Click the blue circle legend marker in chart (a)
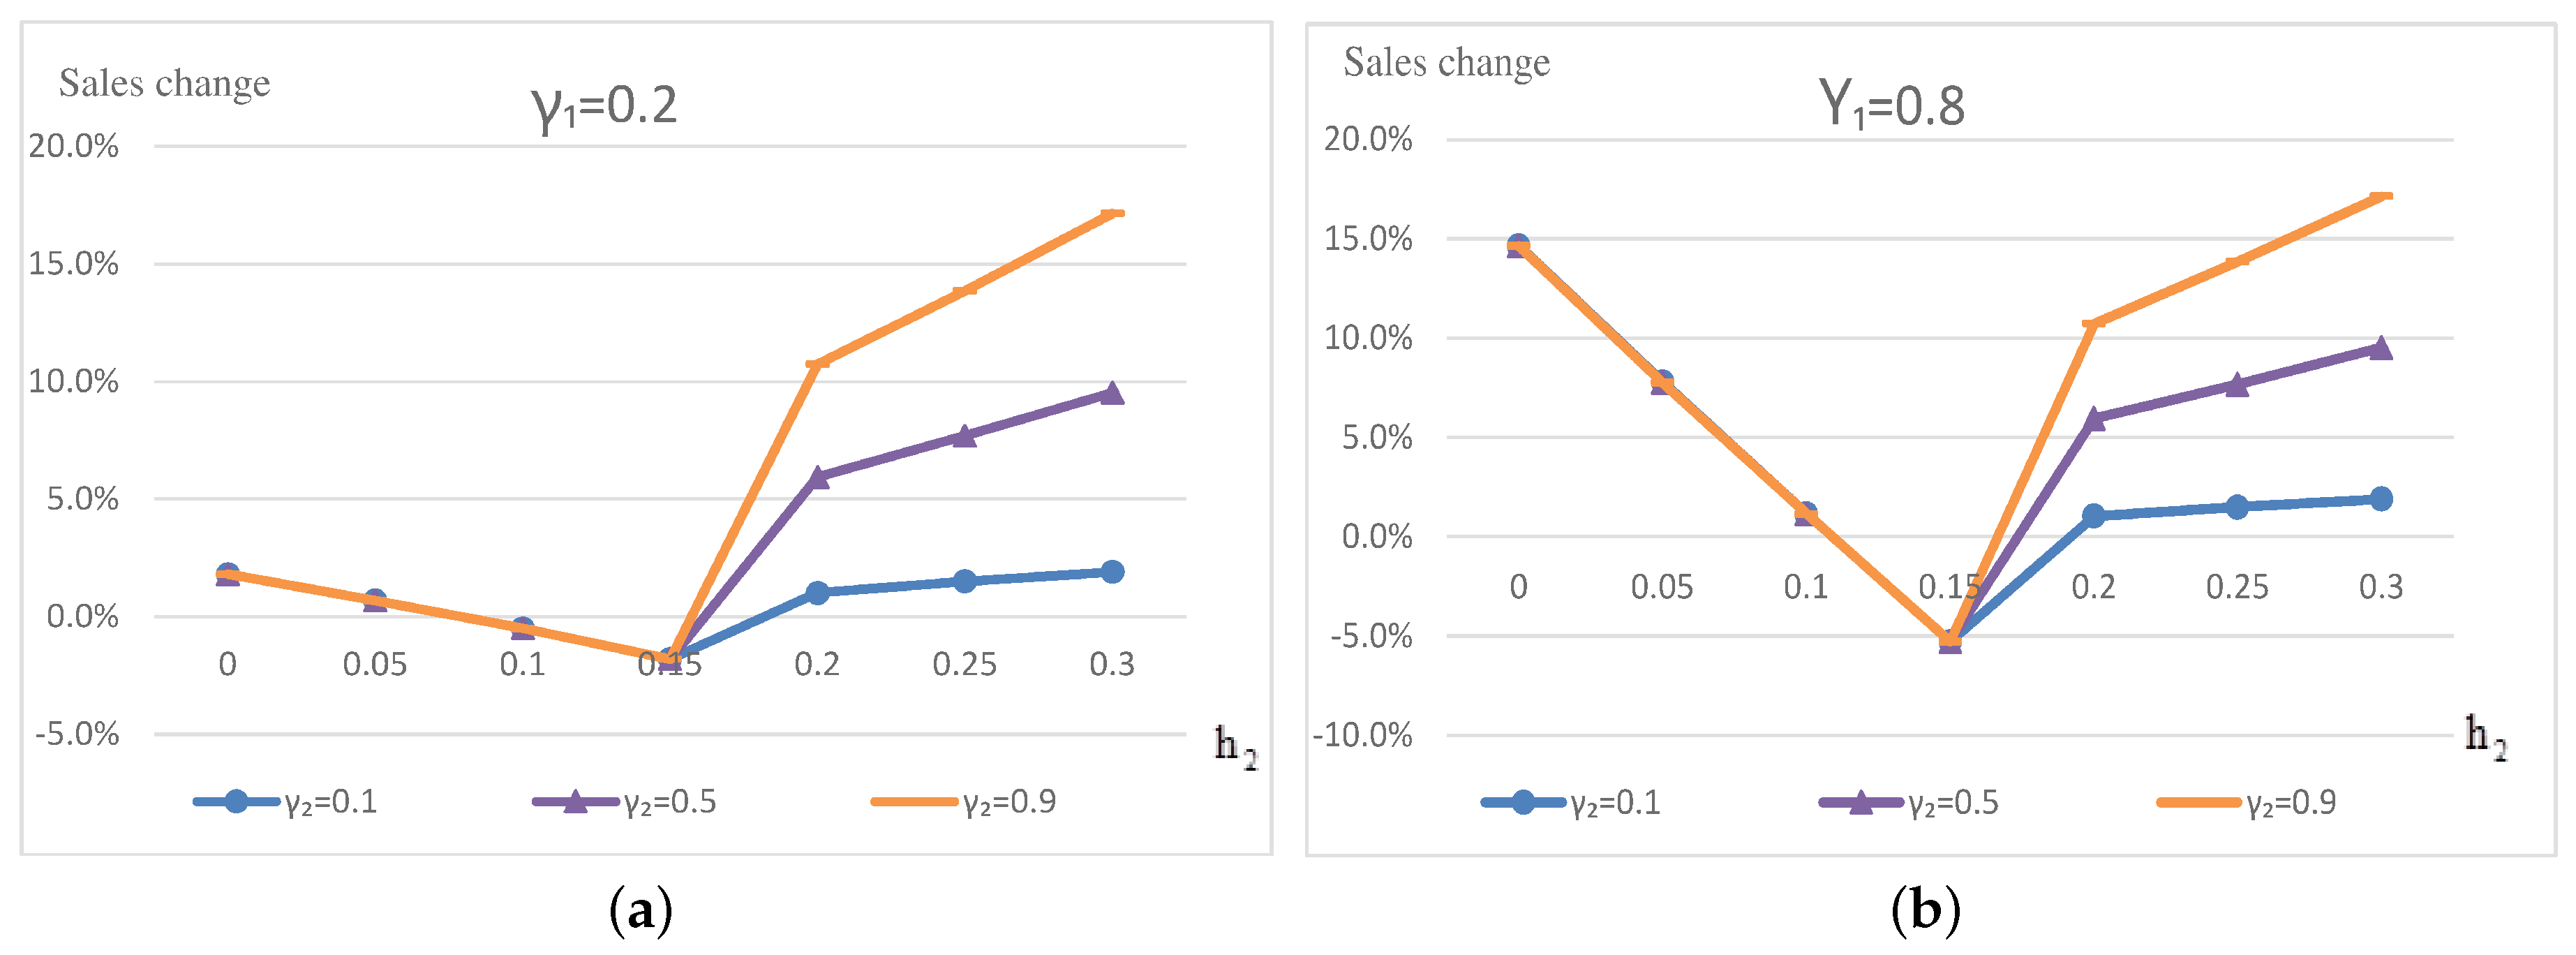This screenshot has height=955, width=2576. pyautogui.click(x=236, y=801)
